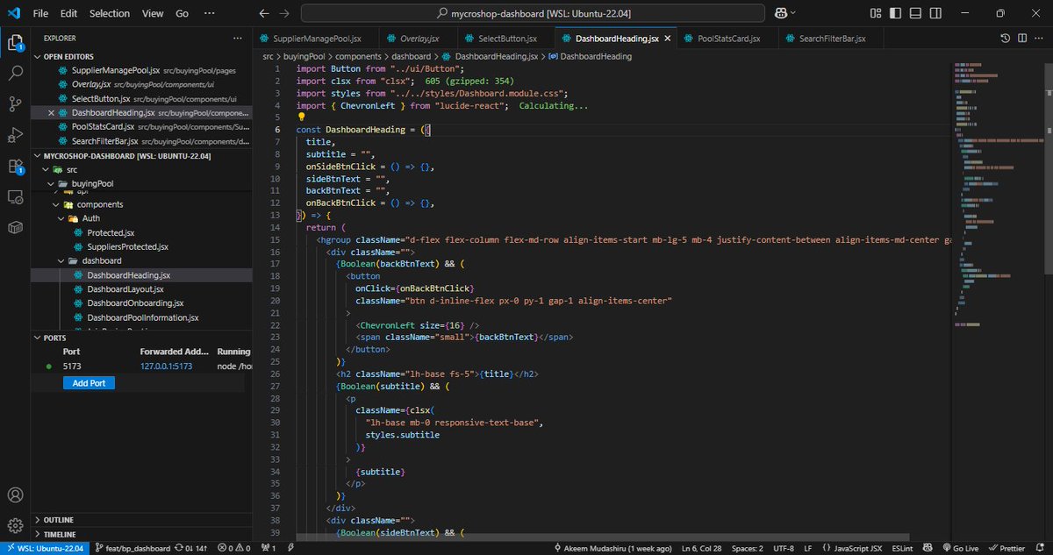This screenshot has width=1053, height=555.
Task: Collapse the MYCROSHOP-DASHBOARD folder section
Action: tap(141, 155)
